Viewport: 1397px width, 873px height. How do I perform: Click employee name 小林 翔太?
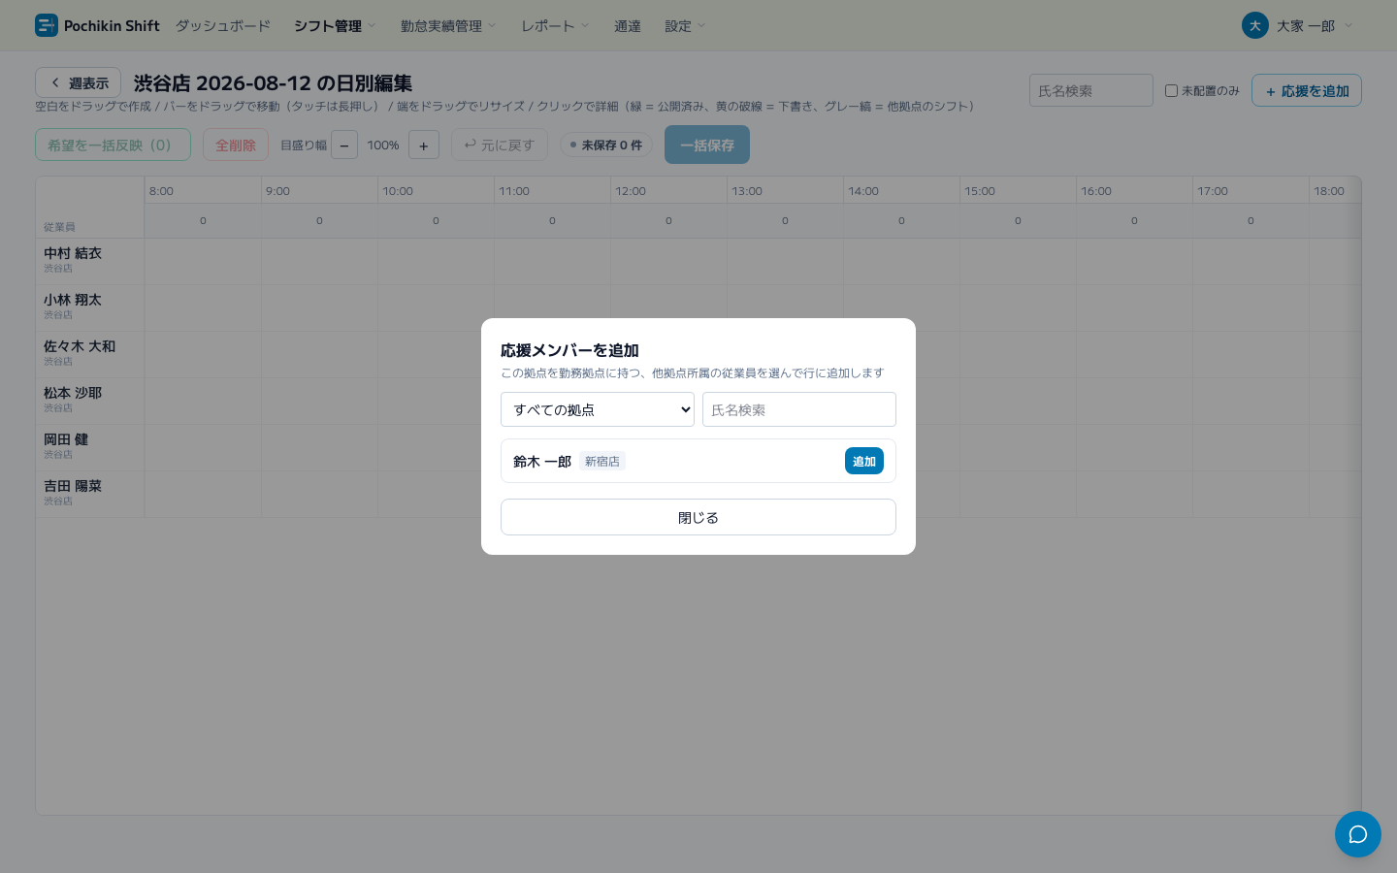(x=73, y=300)
